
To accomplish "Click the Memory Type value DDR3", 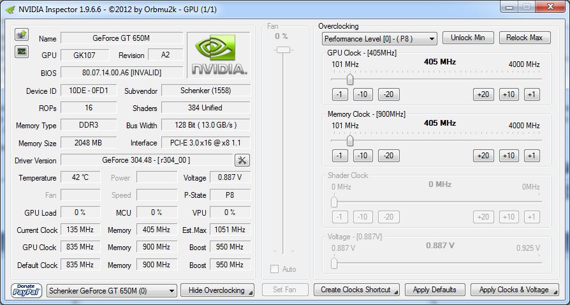I will (x=89, y=125).
